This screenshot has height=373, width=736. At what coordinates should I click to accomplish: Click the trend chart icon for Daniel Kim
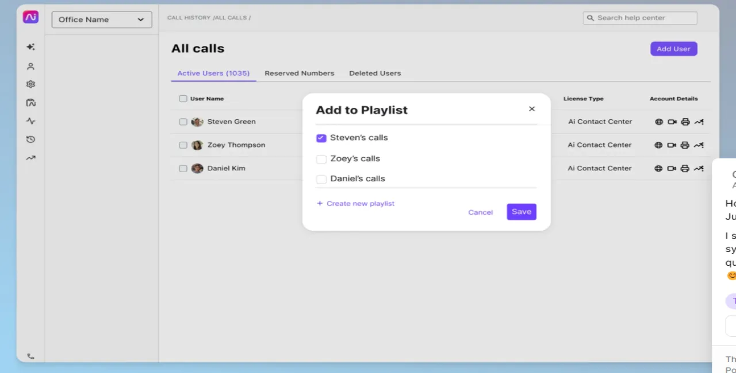(699, 169)
